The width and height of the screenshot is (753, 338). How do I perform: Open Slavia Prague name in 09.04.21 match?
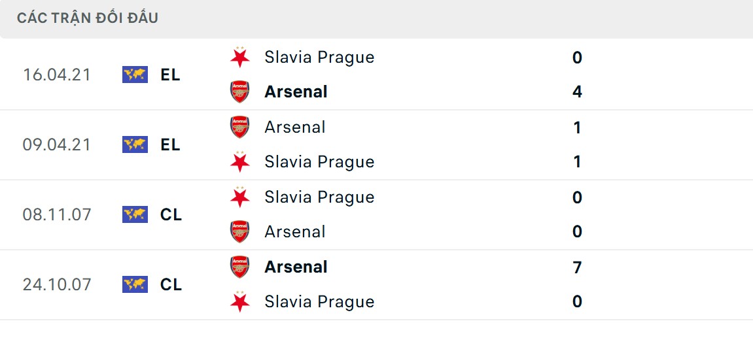[319, 161]
